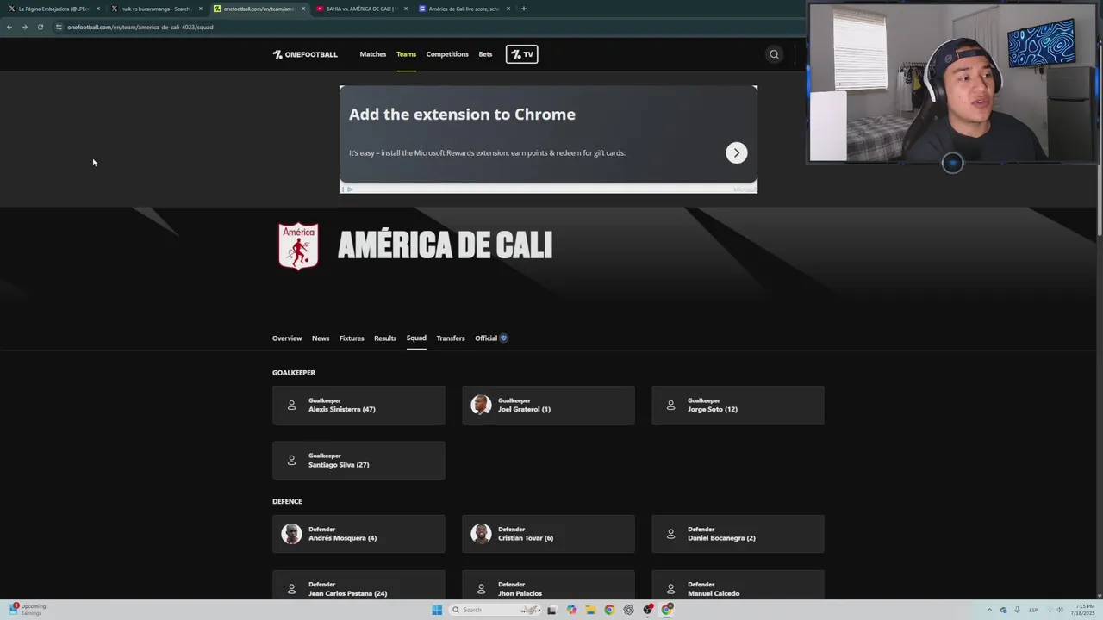Open Jean Carlos Pestana (24) player card
Image resolution: width=1103 pixels, height=620 pixels.
[x=358, y=586]
